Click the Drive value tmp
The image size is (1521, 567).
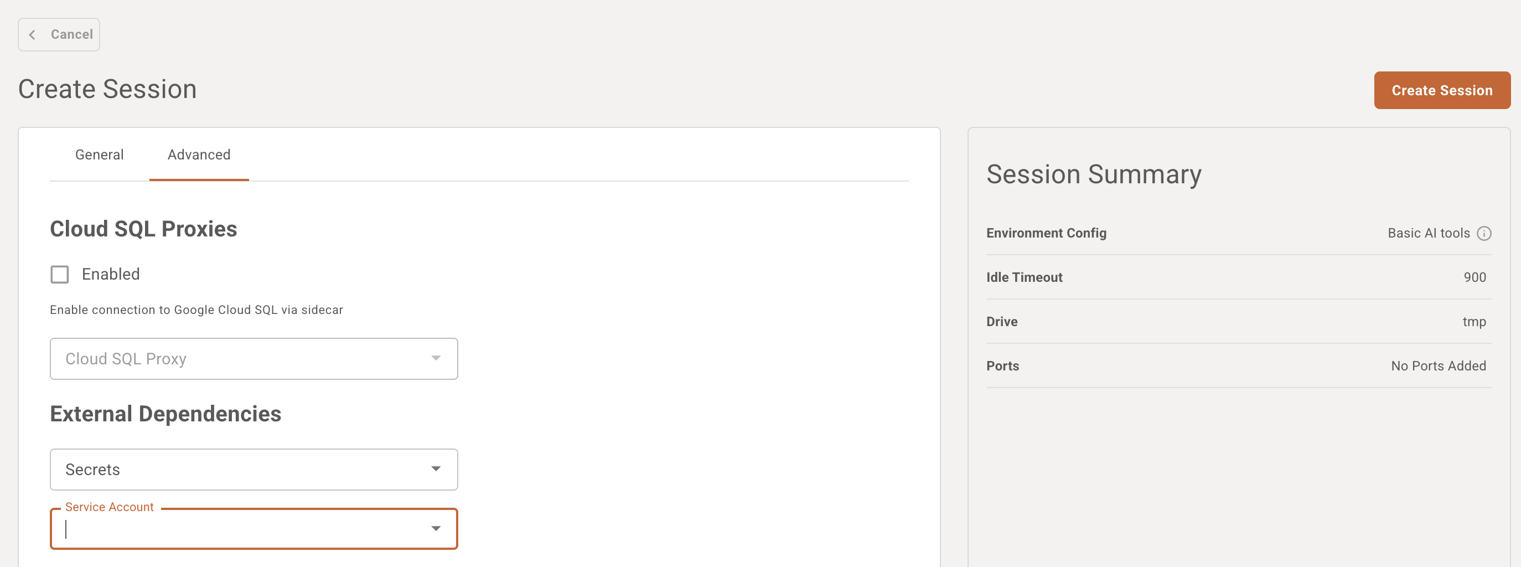tap(1474, 322)
